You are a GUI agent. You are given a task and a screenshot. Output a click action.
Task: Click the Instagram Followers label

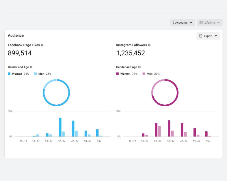click(x=131, y=45)
